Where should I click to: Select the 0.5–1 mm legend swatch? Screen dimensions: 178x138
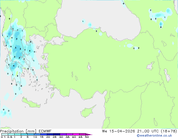[x=11, y=134]
